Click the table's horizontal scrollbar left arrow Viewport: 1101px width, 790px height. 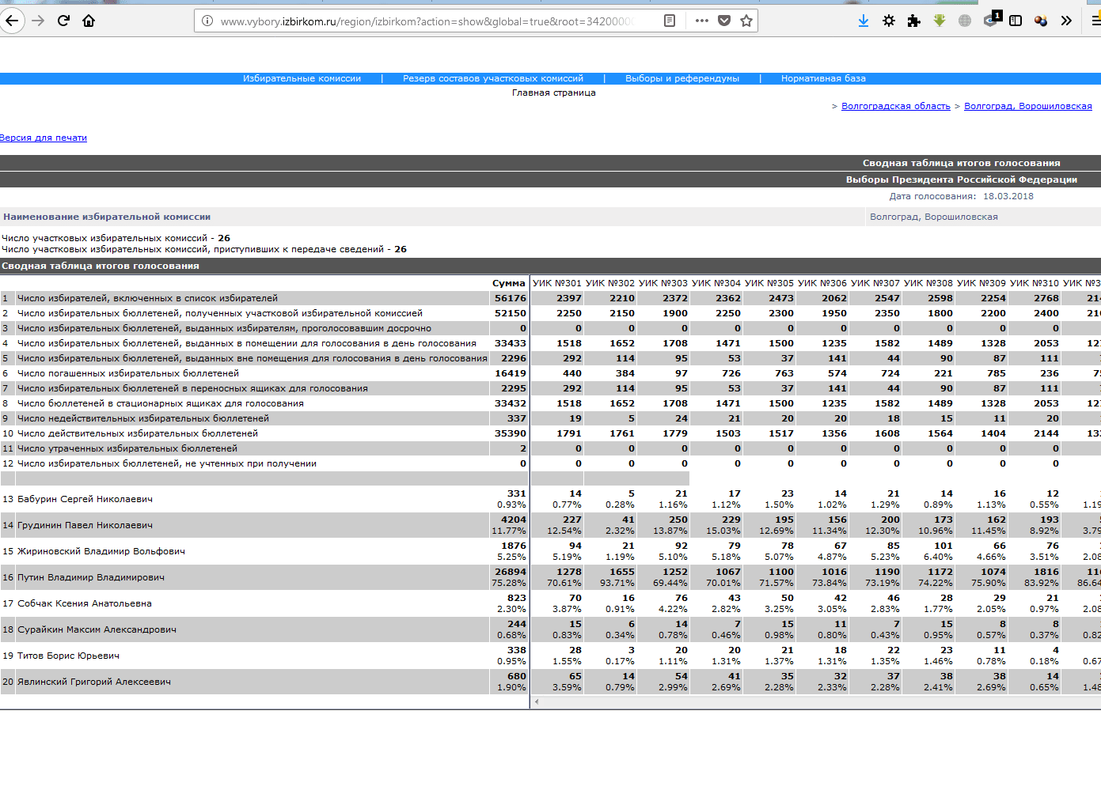(537, 701)
